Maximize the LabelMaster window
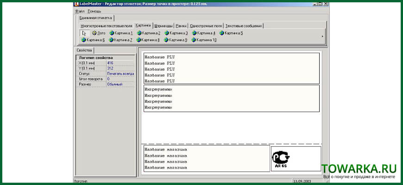The height and width of the screenshot is (185, 403). [x=320, y=4]
